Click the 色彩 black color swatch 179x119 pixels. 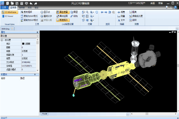[23, 44]
